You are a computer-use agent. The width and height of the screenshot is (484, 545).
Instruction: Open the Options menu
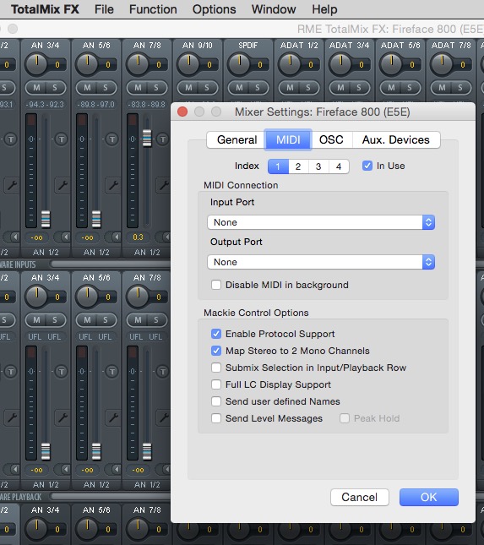214,9
